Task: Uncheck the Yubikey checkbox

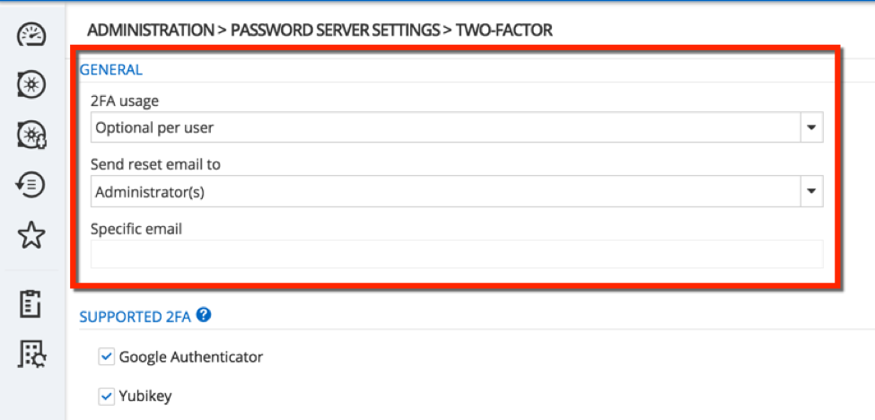Action: [106, 396]
